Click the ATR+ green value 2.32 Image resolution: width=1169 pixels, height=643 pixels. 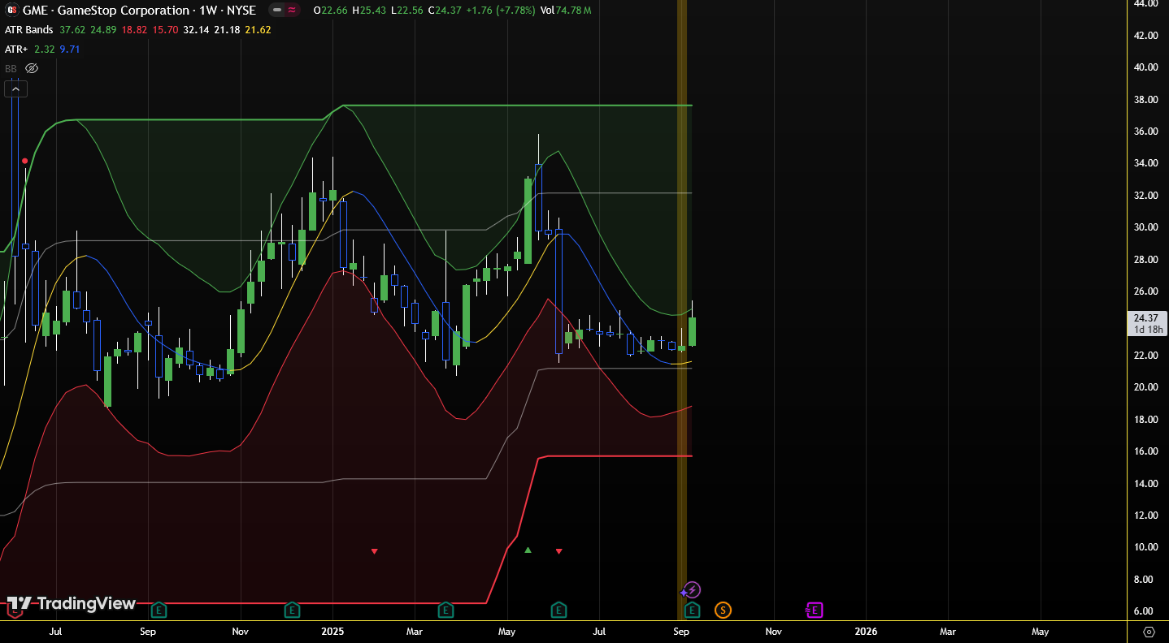click(44, 50)
